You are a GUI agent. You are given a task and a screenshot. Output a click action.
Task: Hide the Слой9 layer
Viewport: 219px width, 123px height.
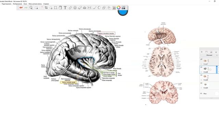[201, 75]
